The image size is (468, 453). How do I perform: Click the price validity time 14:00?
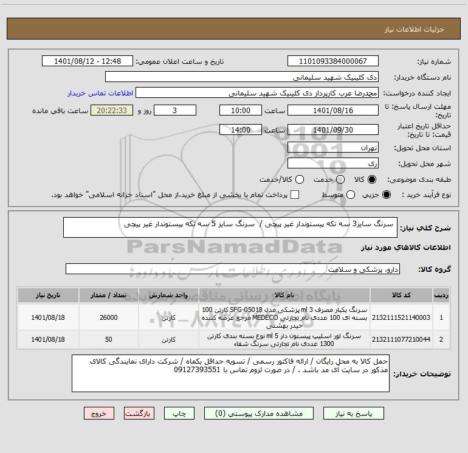pos(241,130)
